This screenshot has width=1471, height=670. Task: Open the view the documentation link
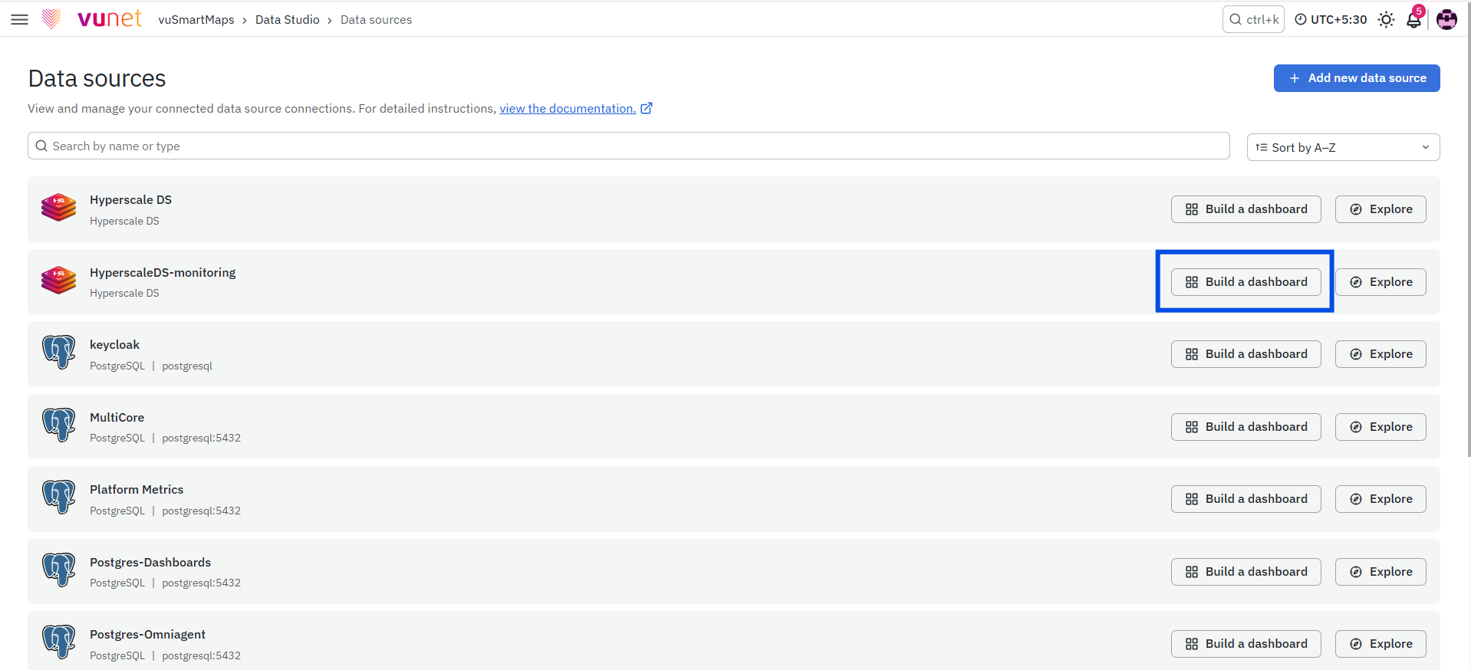pos(568,109)
